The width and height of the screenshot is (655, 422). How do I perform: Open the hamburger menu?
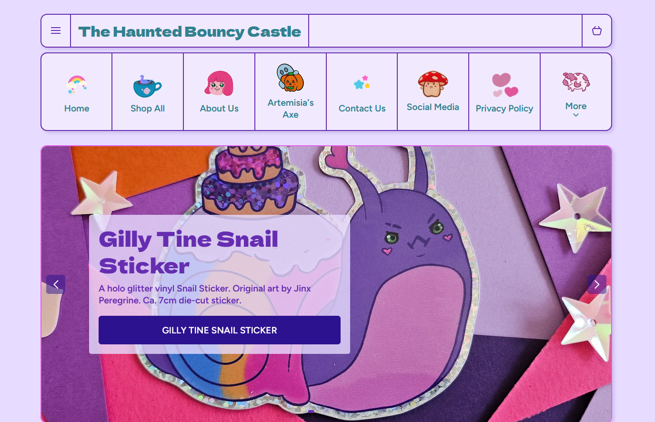pyautogui.click(x=56, y=31)
